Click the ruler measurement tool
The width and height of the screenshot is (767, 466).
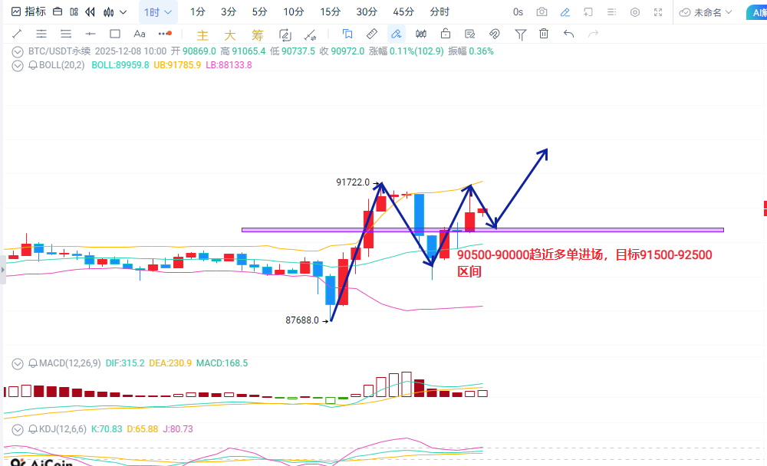pos(371,34)
